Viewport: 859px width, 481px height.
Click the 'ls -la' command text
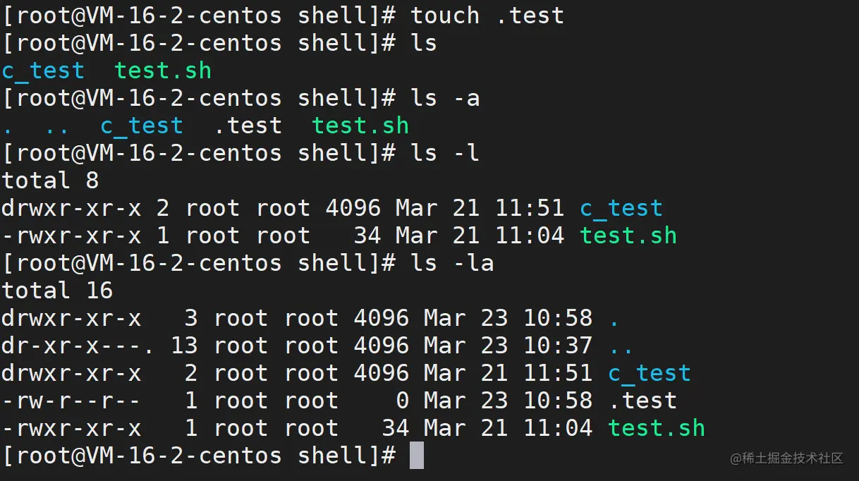(x=452, y=263)
